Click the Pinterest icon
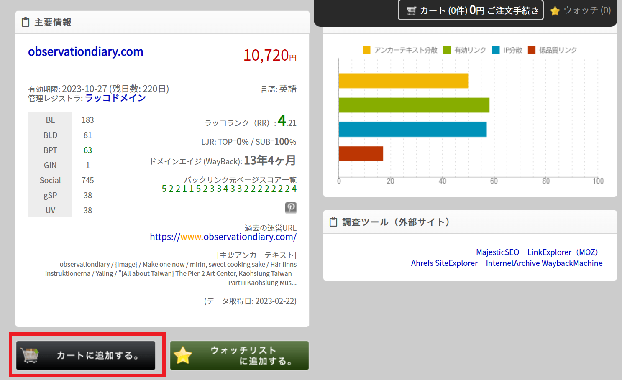 coord(291,207)
